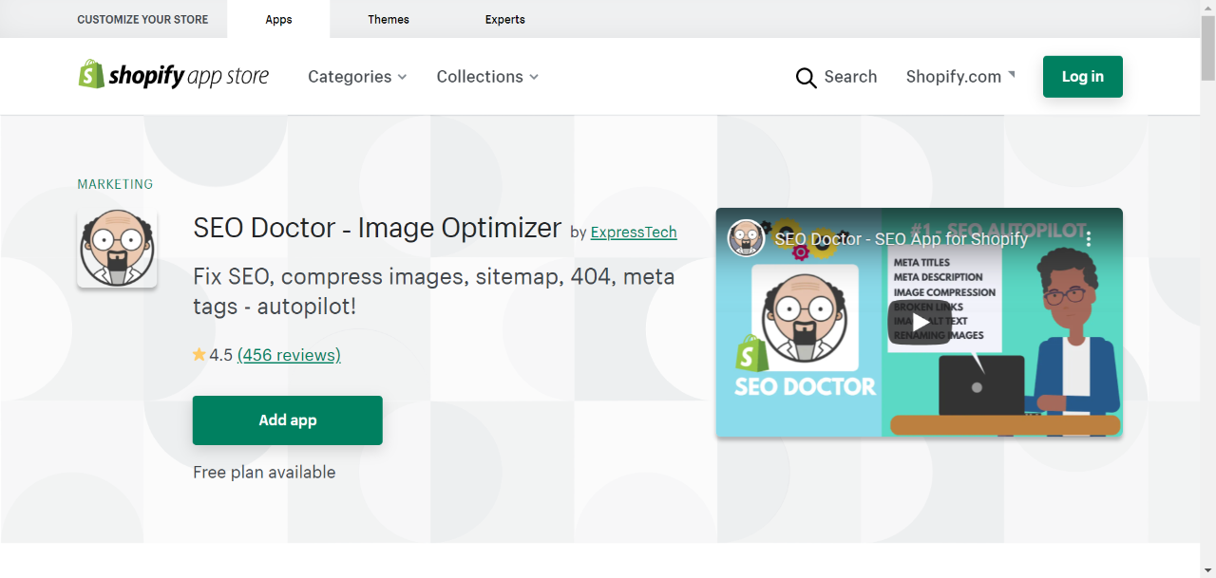Play the SEO Doctor video
Image resolution: width=1216 pixels, height=578 pixels.
click(x=919, y=322)
